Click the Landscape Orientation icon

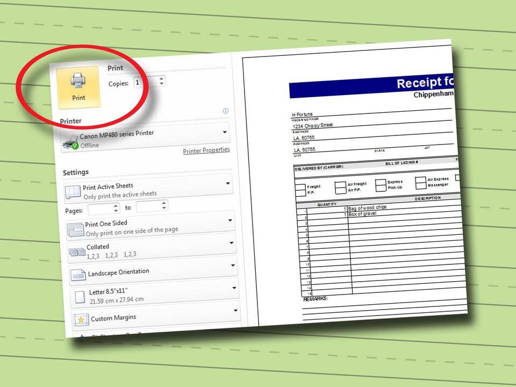pos(78,275)
